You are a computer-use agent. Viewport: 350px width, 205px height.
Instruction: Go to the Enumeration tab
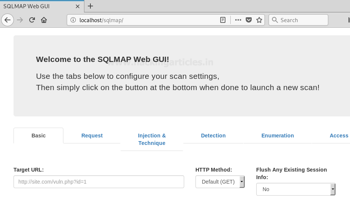[x=278, y=136]
